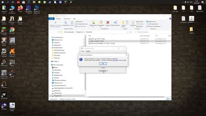Click the taskbar search magnifier icon
Image resolution: width=206 pixels, height=116 pixels.
(8, 2)
